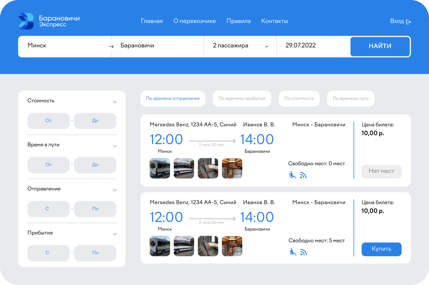Screen dimensions: 429x285
Task: Click Купить to buy the ticket
Action: [x=381, y=249]
